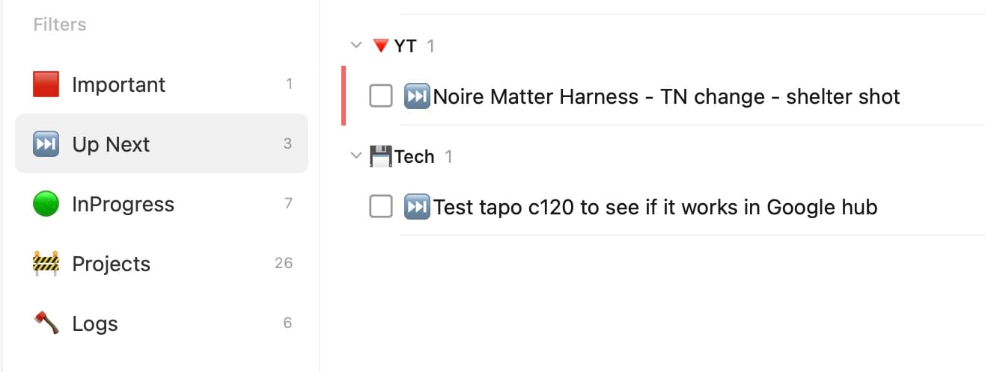Open the Projects filter
Image resolution: width=985 pixels, height=372 pixels.
click(x=111, y=264)
